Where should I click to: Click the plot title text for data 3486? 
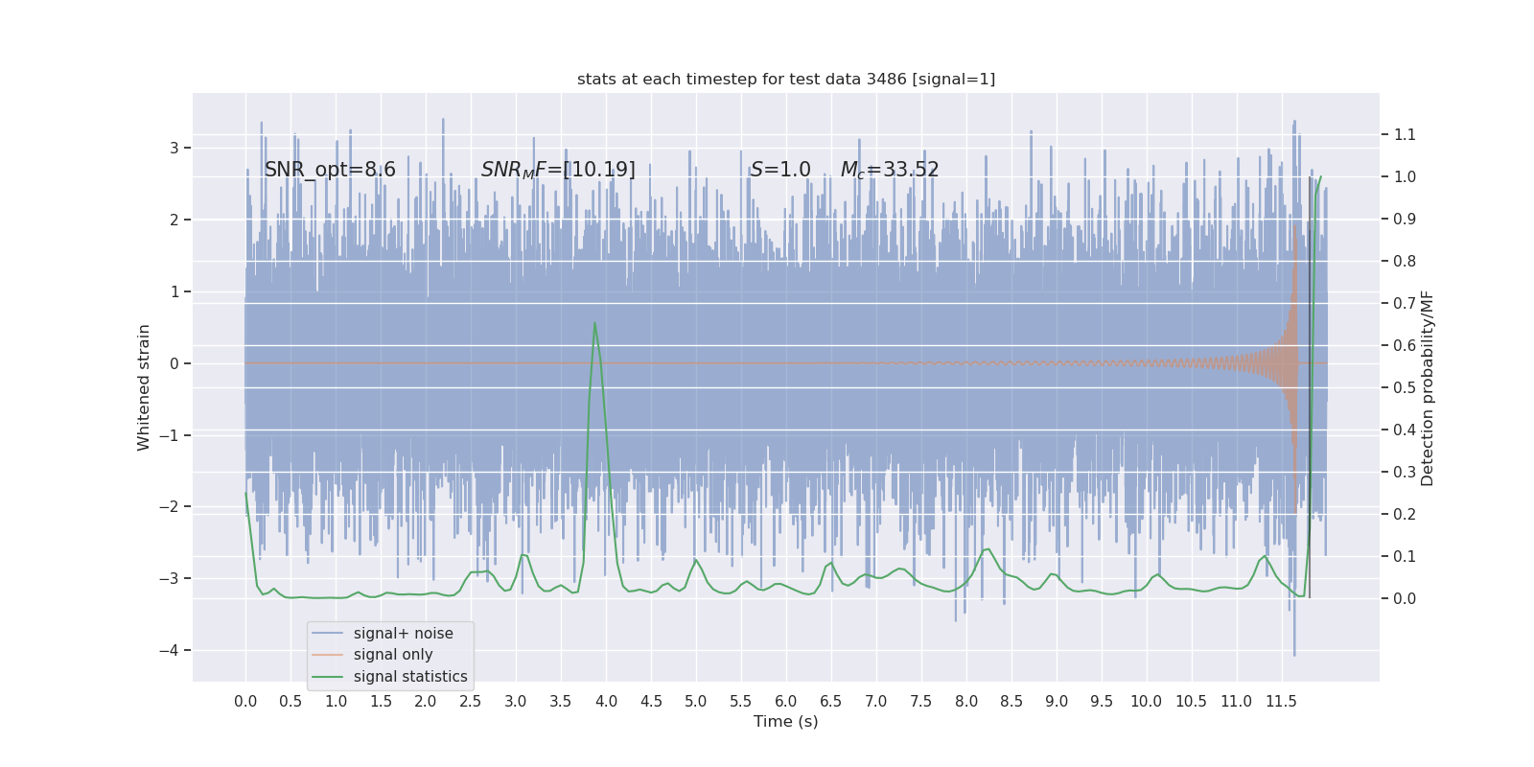(786, 79)
